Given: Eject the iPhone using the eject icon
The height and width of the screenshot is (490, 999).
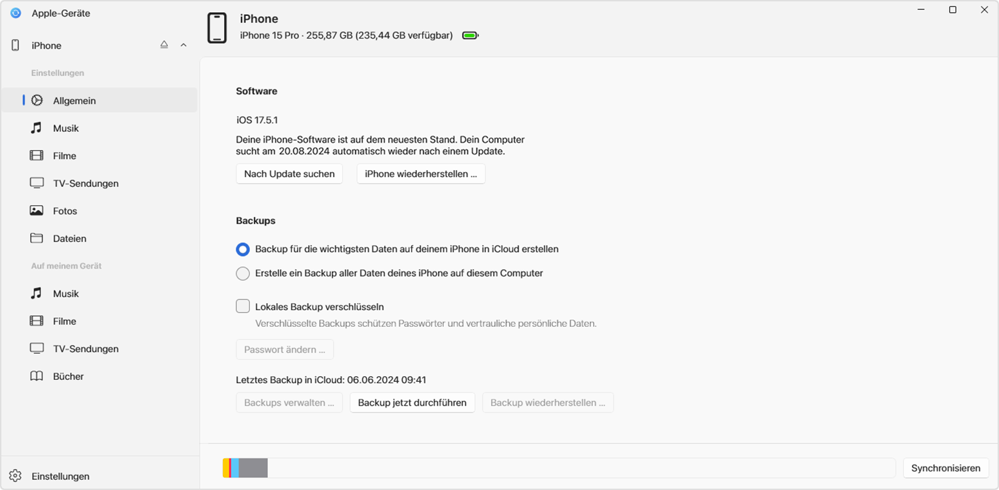Looking at the screenshot, I should pos(164,45).
